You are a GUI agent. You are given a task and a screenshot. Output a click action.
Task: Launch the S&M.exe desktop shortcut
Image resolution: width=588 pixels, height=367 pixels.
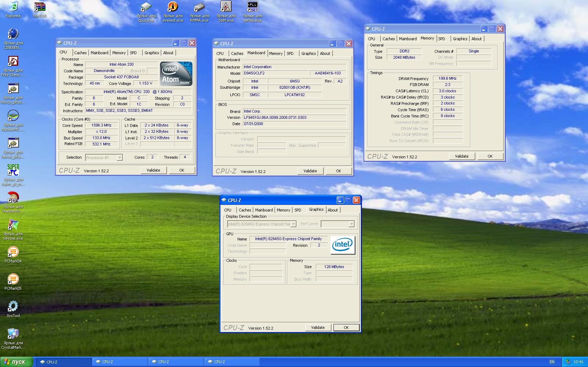pos(226,12)
